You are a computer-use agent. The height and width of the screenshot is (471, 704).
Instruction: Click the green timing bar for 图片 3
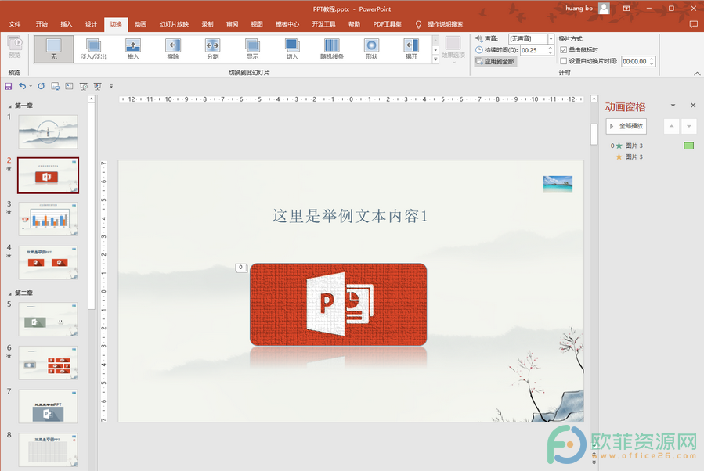pyautogui.click(x=688, y=146)
